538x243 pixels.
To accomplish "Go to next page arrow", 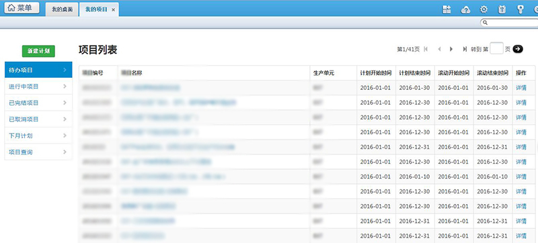I will click(451, 49).
